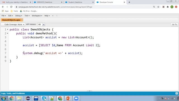Screen dimensions: 179x101
Task: Click the site lock icon in the address bar
Action: coord(17,7)
